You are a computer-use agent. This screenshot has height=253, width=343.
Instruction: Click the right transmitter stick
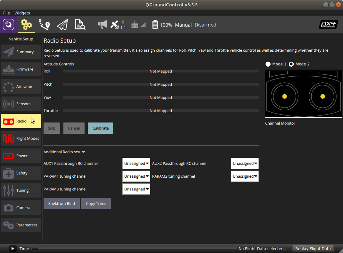pyautogui.click(x=323, y=97)
